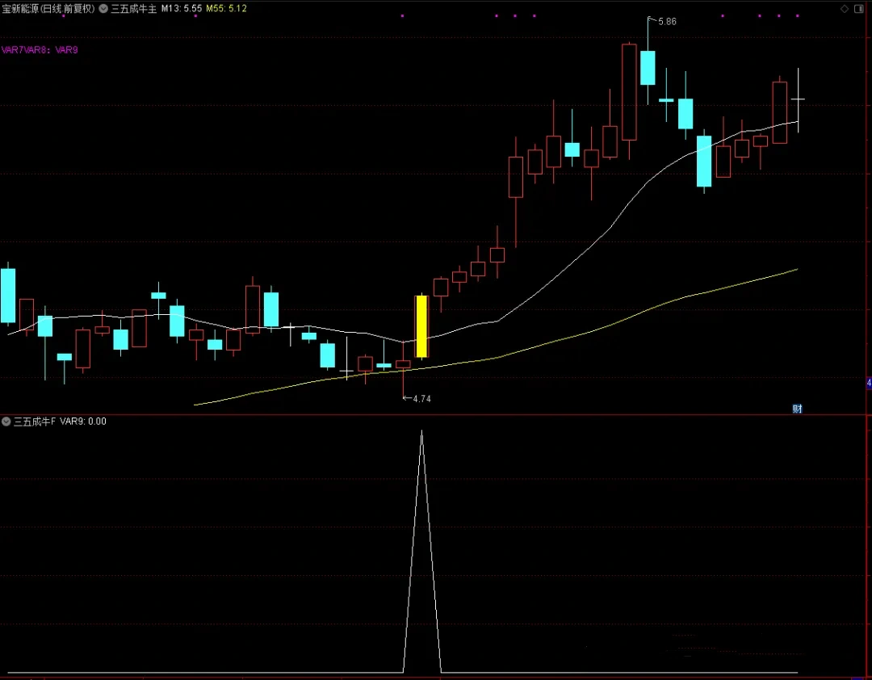Click the peak of the VAR9 signal spike

[421, 433]
